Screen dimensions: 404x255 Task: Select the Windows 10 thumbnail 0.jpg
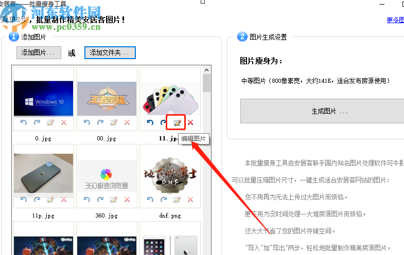pyautogui.click(x=43, y=99)
